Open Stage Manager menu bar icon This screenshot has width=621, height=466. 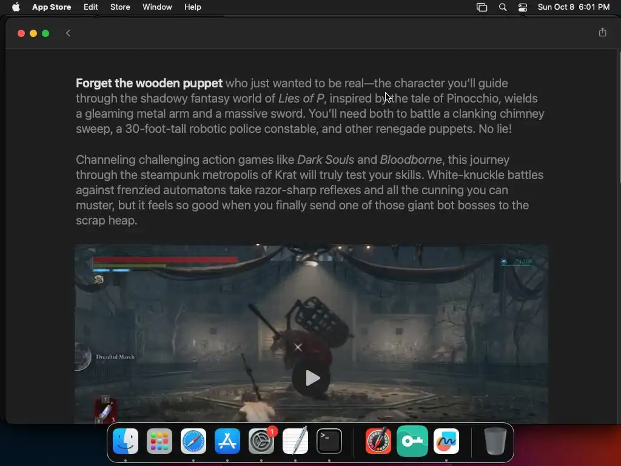tap(482, 7)
